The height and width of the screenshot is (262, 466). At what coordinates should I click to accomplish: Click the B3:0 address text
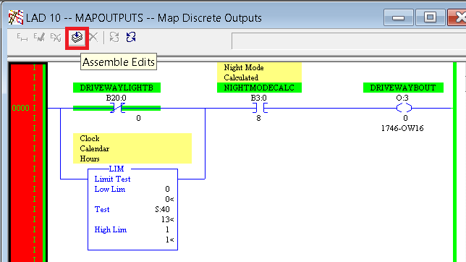tap(259, 98)
